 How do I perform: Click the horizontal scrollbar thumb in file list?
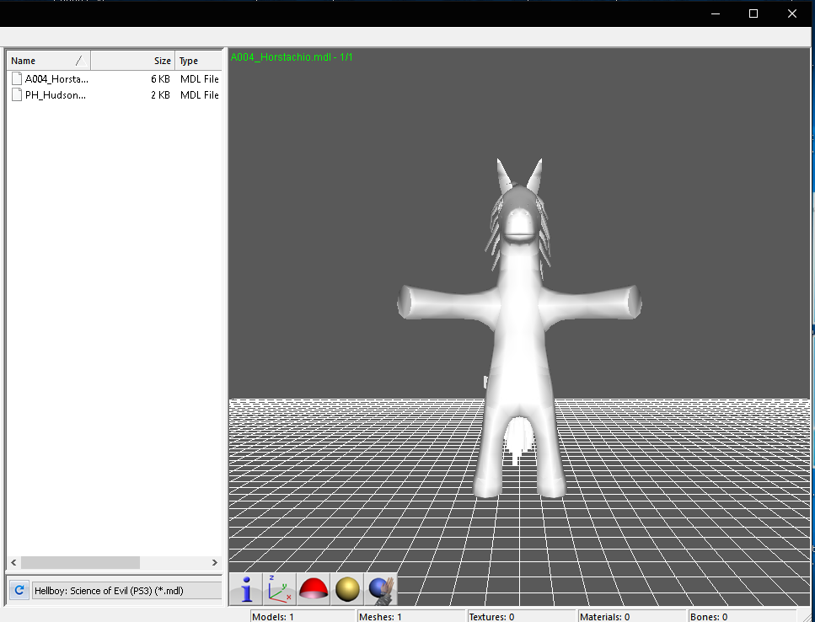(80, 562)
